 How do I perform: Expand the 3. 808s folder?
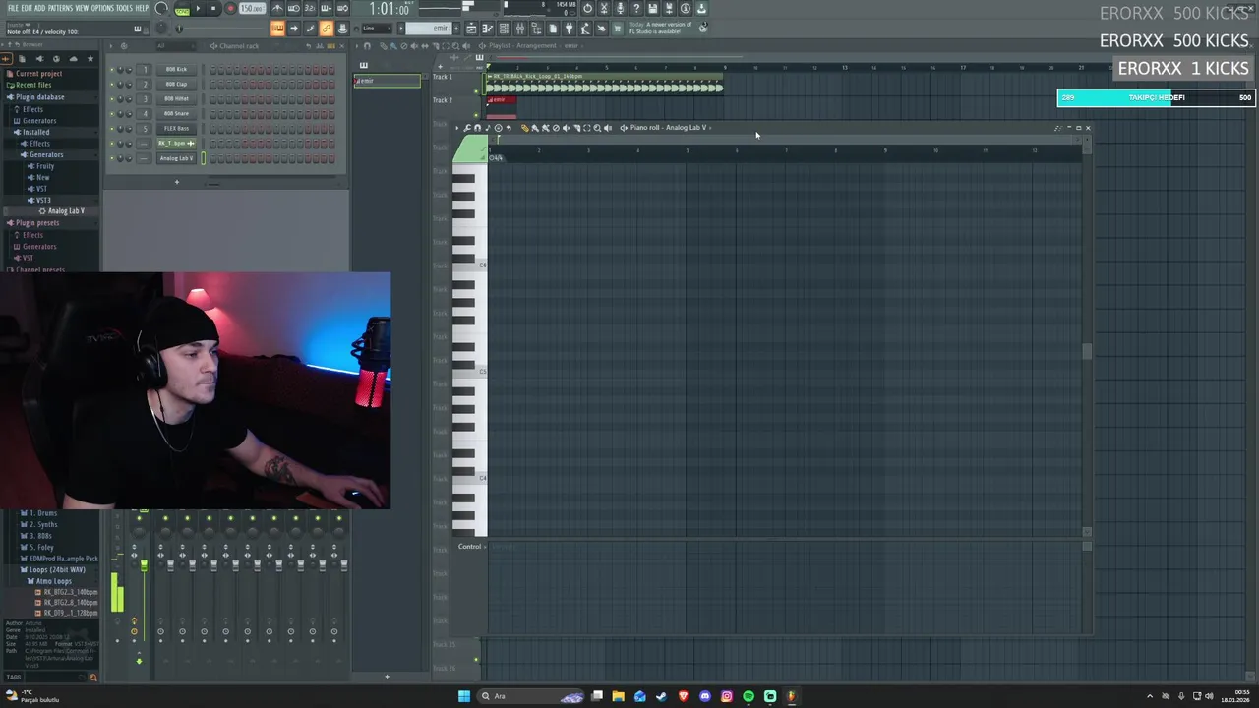39,536
